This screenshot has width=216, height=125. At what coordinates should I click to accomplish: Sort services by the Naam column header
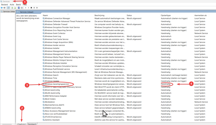[67, 15]
